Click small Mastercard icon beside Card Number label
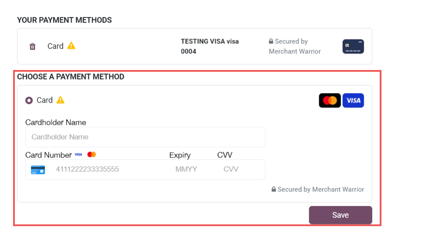The height and width of the screenshot is (227, 422). pyautogui.click(x=92, y=154)
